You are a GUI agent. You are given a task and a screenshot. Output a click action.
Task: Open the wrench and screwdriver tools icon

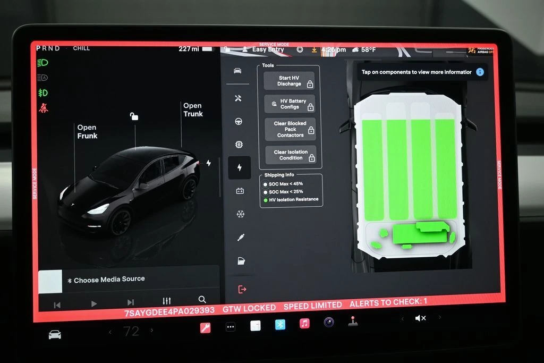coord(238,98)
